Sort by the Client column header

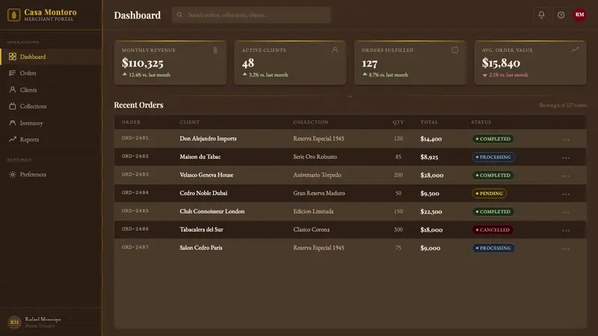tap(190, 122)
